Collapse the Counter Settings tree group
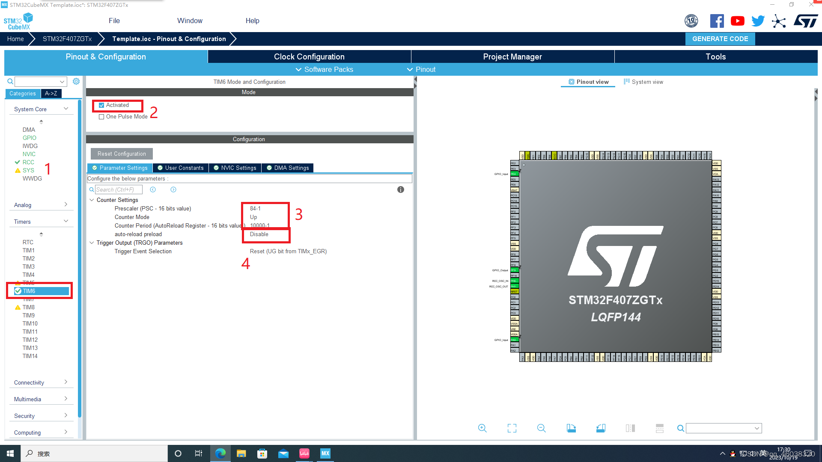 (92, 200)
